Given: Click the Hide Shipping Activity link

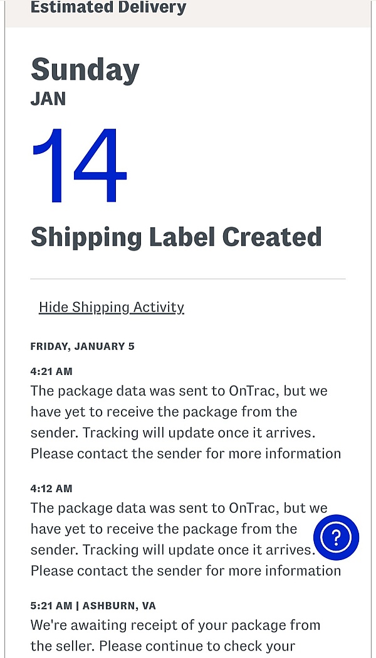Looking at the screenshot, I should [112, 307].
